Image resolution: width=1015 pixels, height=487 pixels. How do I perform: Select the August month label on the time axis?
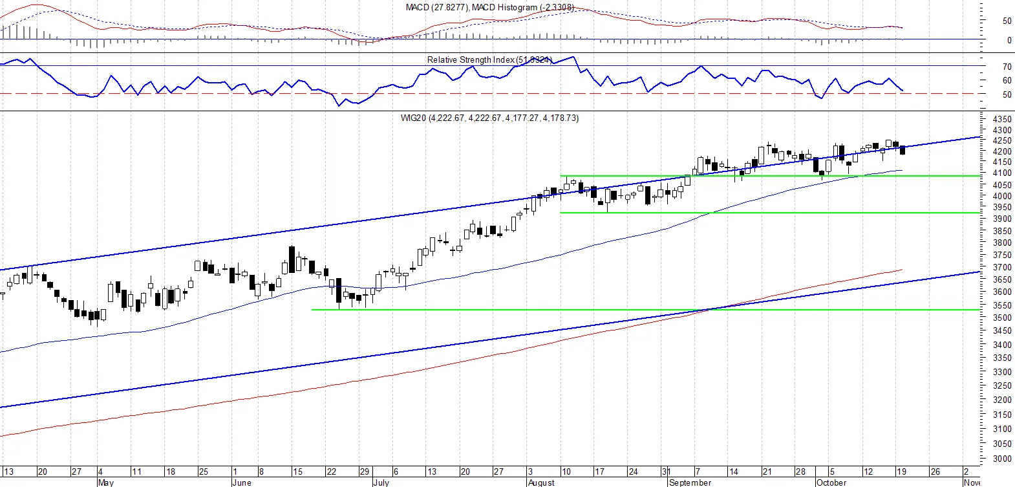click(x=541, y=482)
